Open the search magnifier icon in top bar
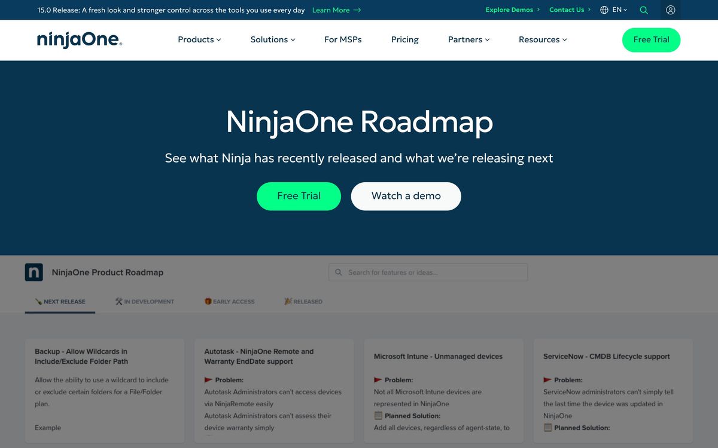718x448 pixels. (x=644, y=10)
